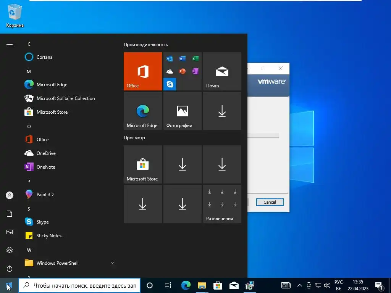Launch Paint 3D
Viewport: 391px width, 293px height.
(x=69, y=194)
